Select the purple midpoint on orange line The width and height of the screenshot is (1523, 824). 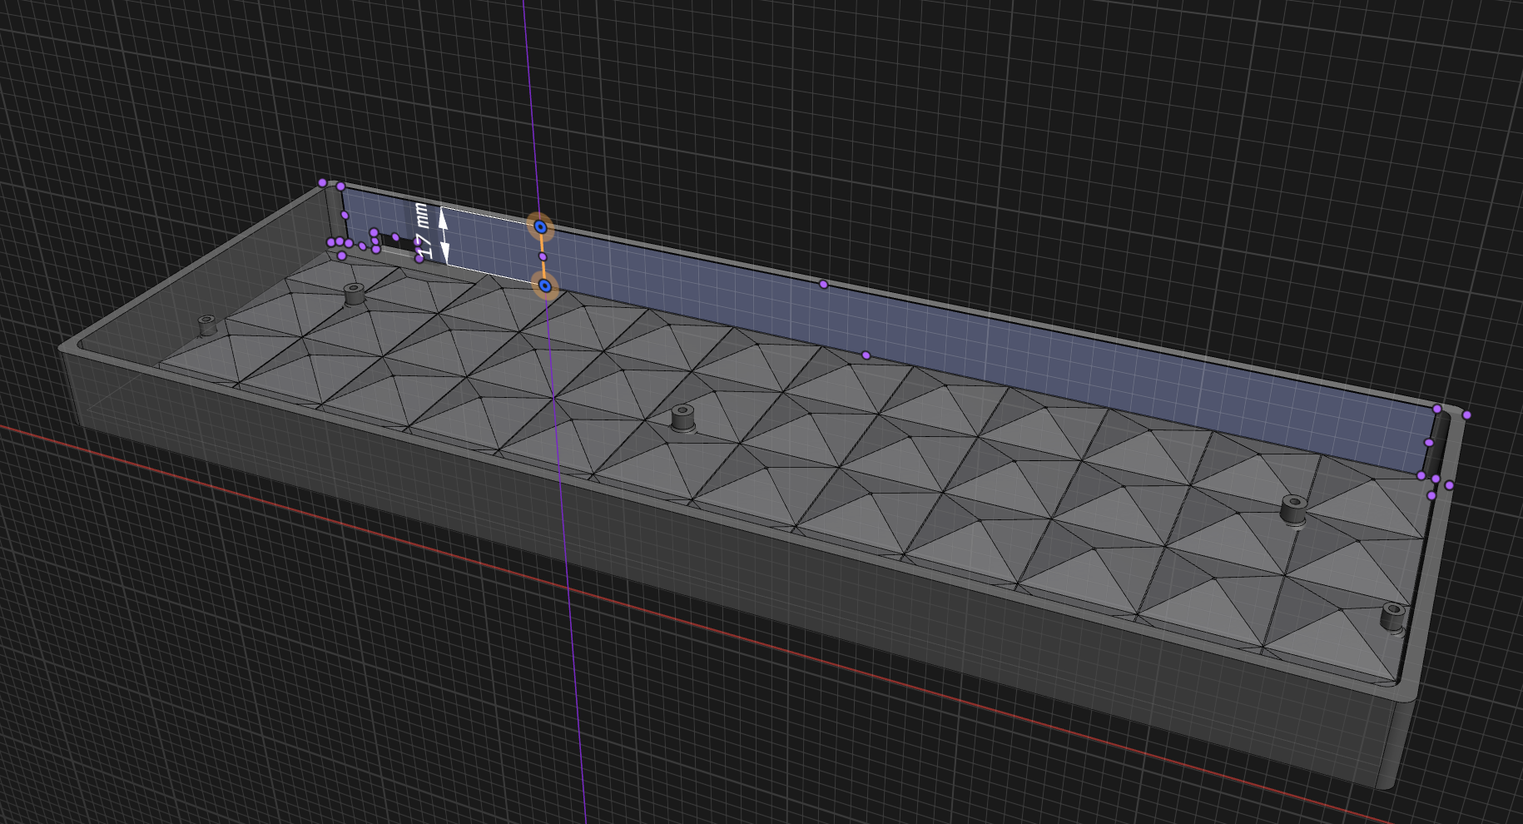point(543,256)
